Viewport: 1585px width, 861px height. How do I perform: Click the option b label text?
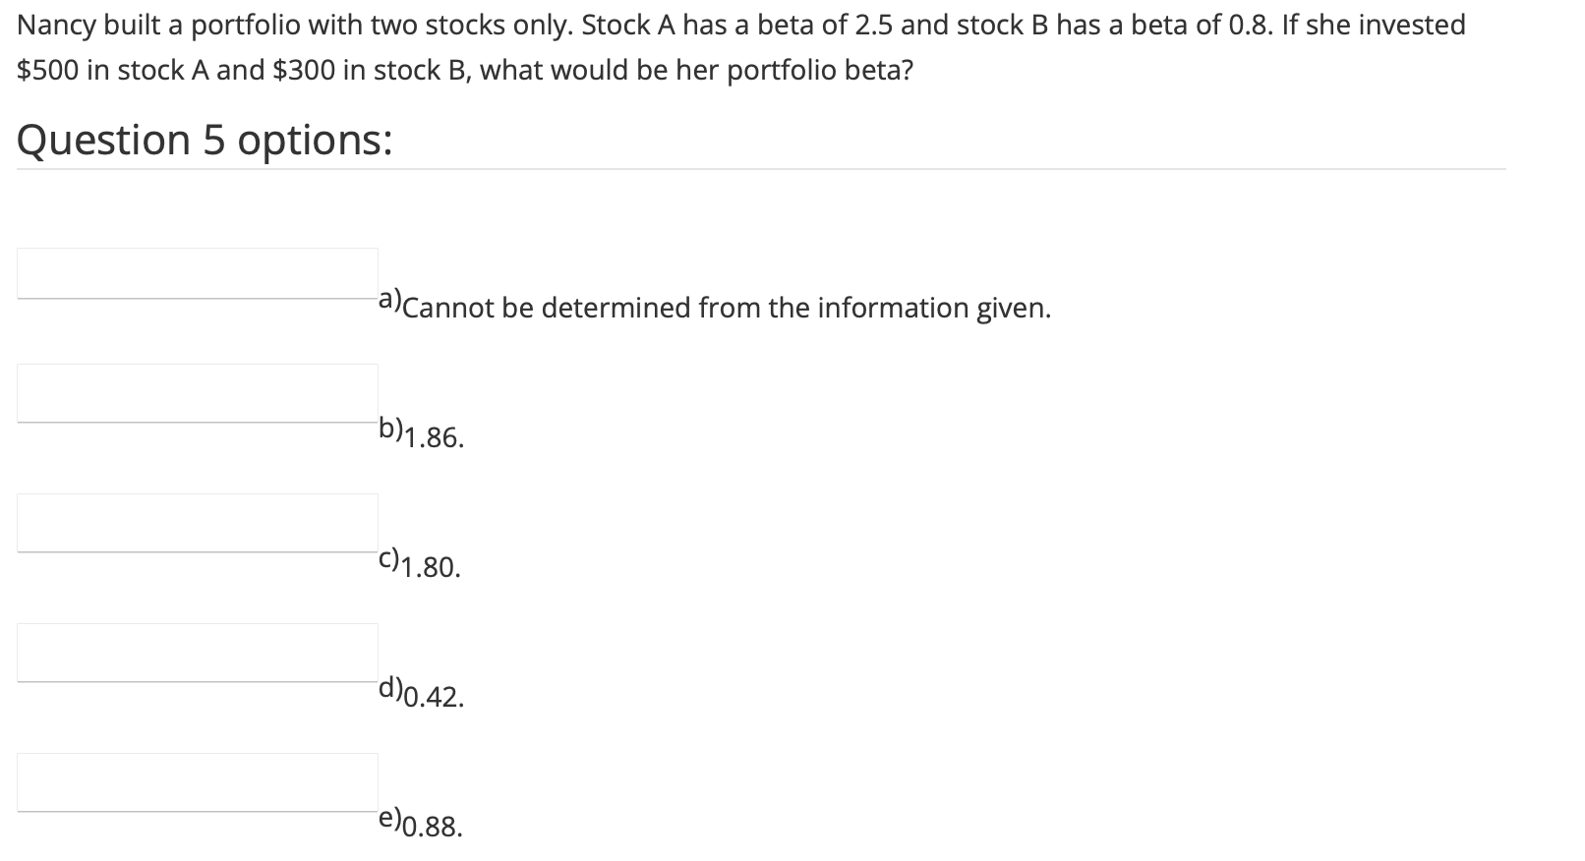[x=389, y=429]
